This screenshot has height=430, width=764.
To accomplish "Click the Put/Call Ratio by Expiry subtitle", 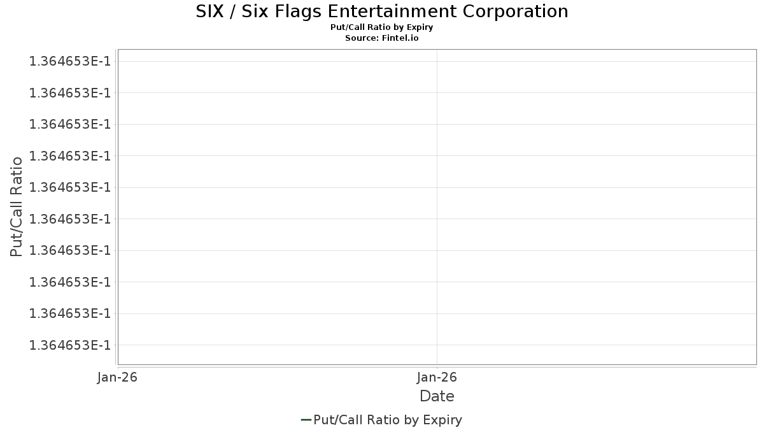I will [382, 27].
